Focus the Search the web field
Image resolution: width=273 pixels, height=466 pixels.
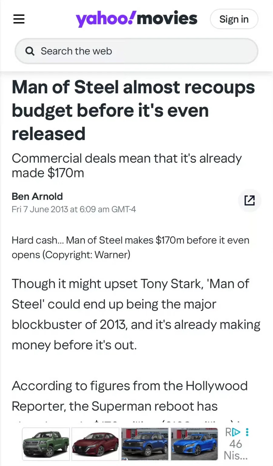click(136, 51)
